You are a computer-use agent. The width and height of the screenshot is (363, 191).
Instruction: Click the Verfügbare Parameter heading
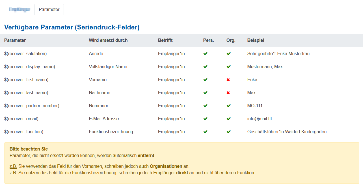click(72, 27)
